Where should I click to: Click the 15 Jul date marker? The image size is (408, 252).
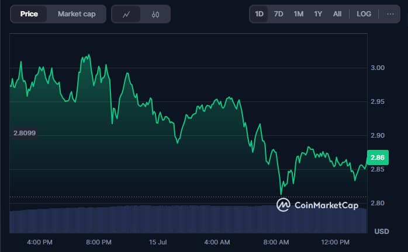point(158,242)
